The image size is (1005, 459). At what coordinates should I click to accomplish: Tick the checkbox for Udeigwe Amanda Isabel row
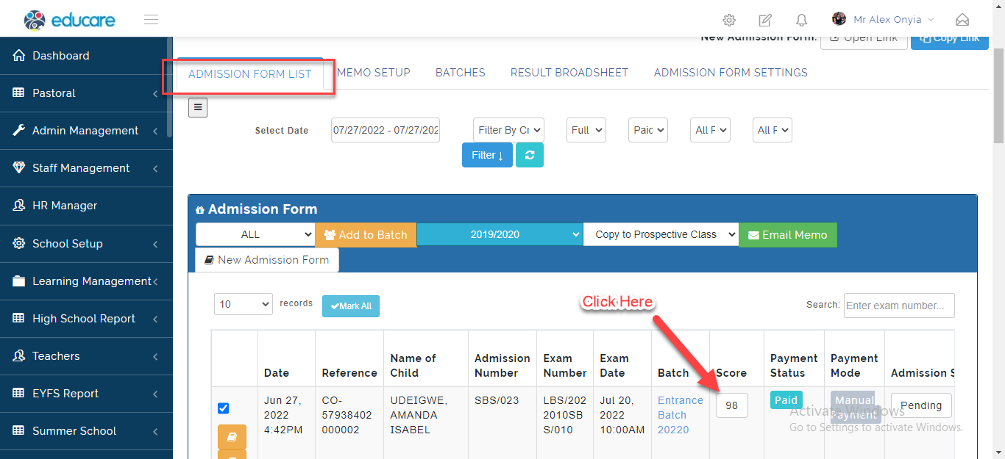point(224,408)
